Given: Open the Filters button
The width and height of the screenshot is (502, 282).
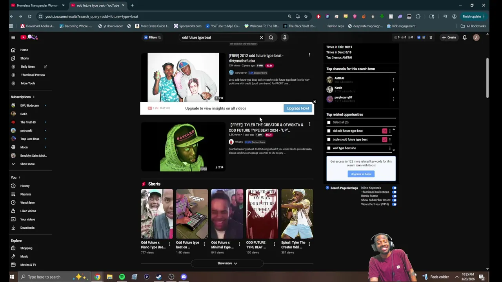Looking at the screenshot, I should tap(152, 38).
